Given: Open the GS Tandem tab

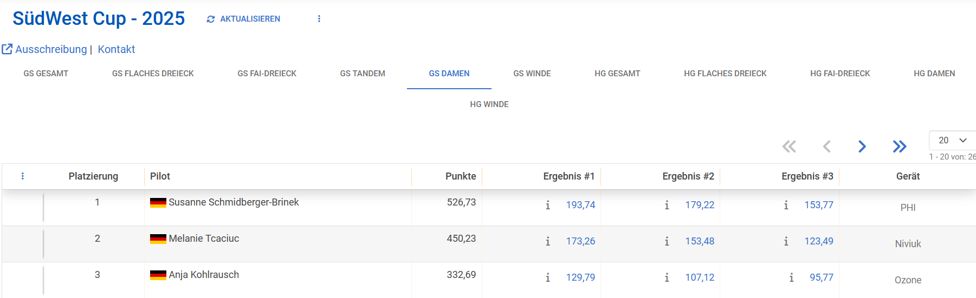Looking at the screenshot, I should click(x=363, y=74).
